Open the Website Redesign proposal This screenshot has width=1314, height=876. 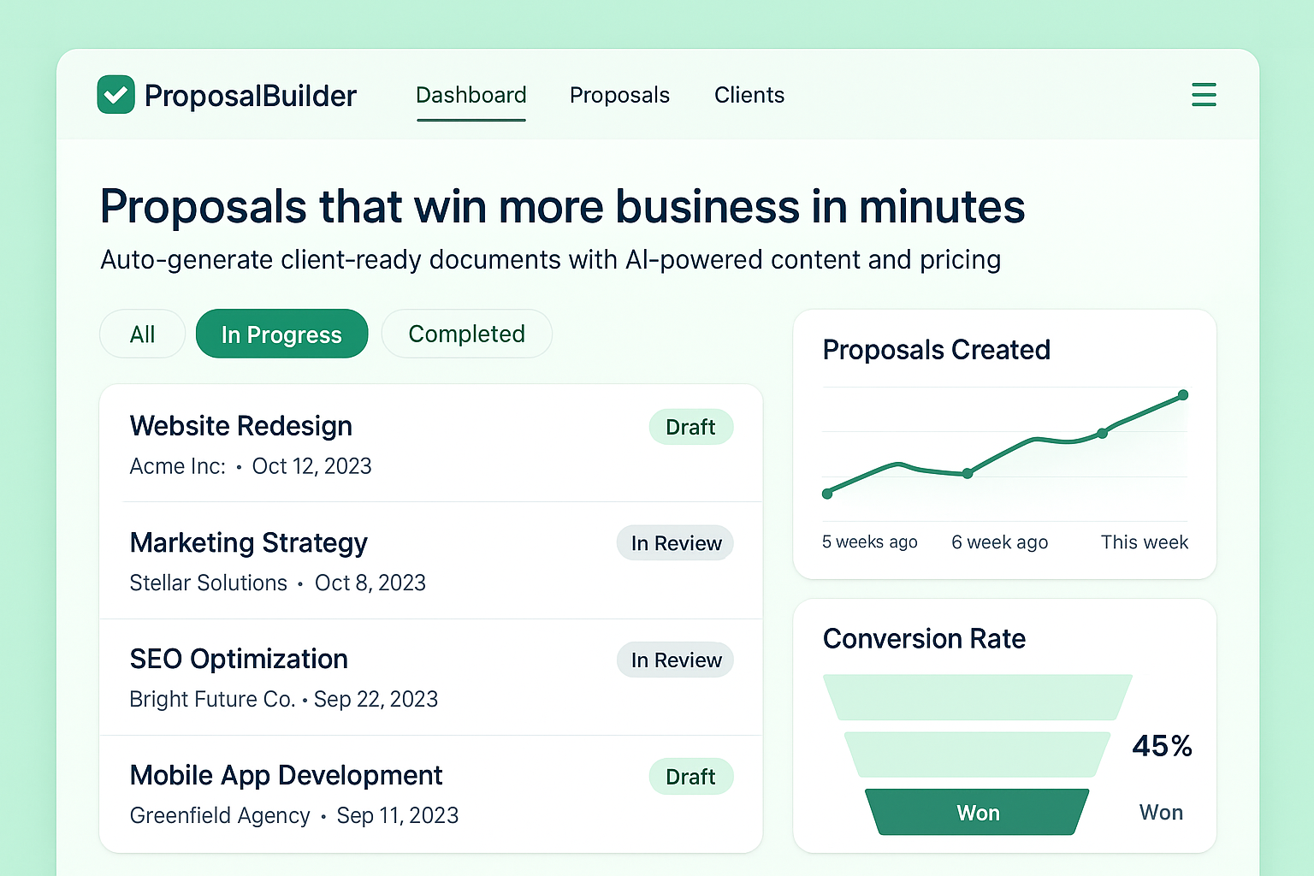pyautogui.click(x=240, y=425)
